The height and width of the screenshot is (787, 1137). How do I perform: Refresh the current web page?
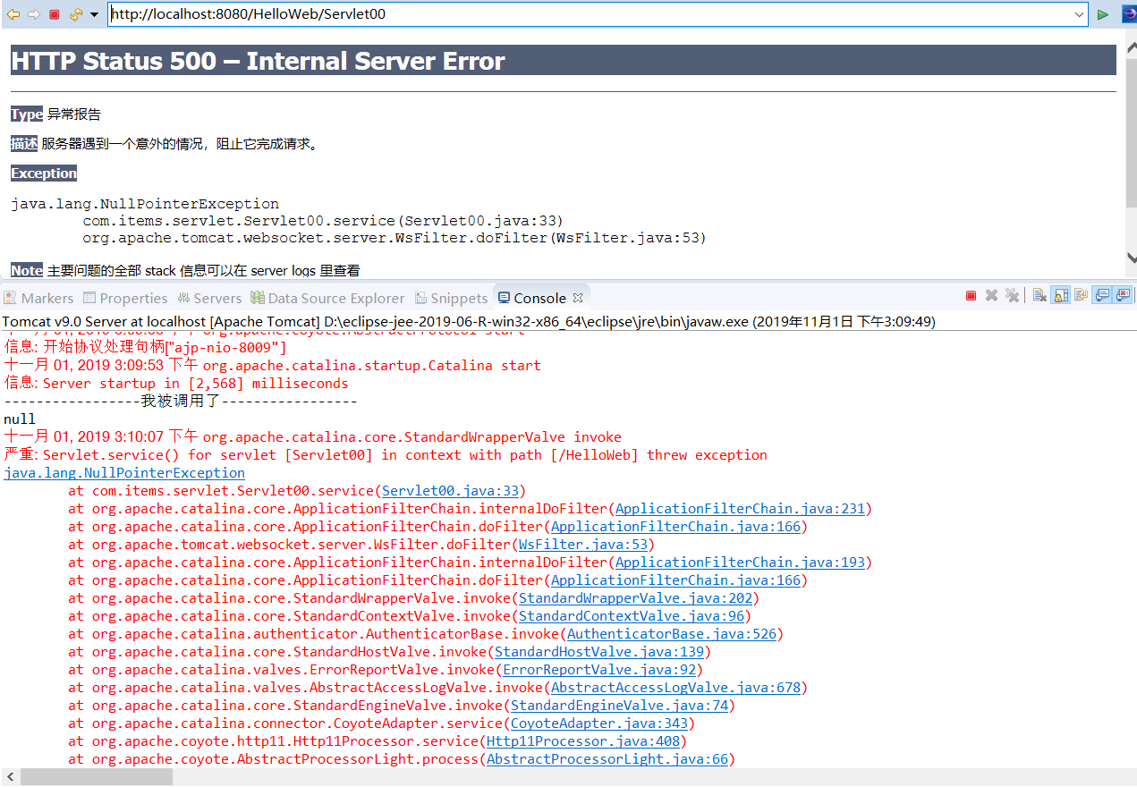pyautogui.click(x=76, y=14)
